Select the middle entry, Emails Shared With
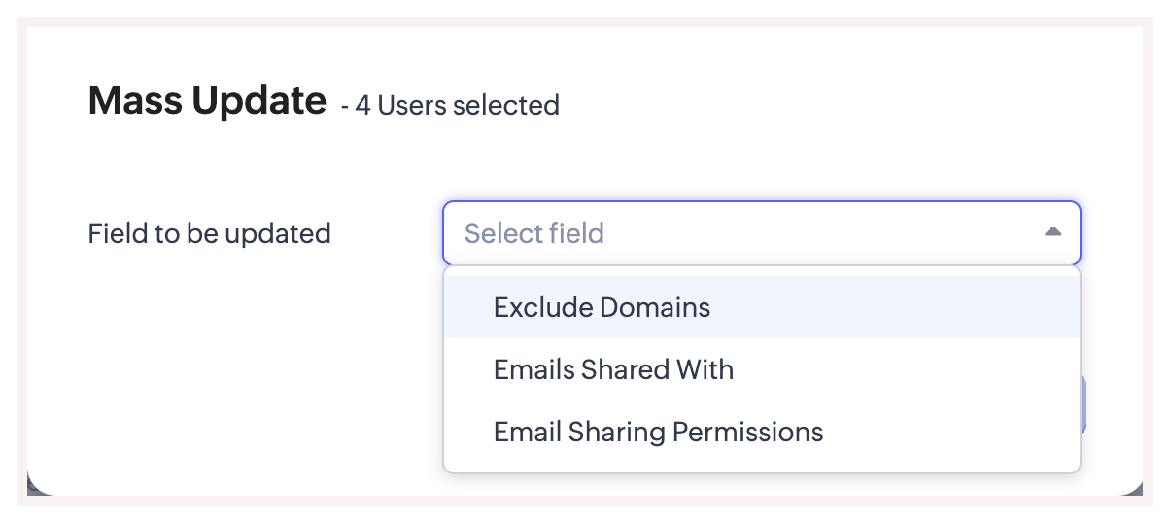The width and height of the screenshot is (1170, 523). pyautogui.click(x=613, y=369)
